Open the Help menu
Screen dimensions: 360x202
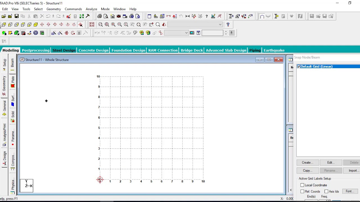pyautogui.click(x=133, y=9)
